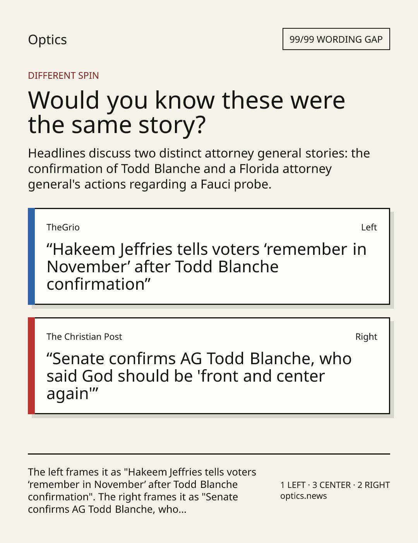Open The Christian Post headline card
Image resolution: width=418 pixels, height=543 pixels.
pyautogui.click(x=209, y=366)
